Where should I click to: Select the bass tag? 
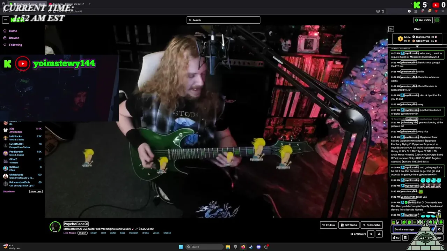123,233
